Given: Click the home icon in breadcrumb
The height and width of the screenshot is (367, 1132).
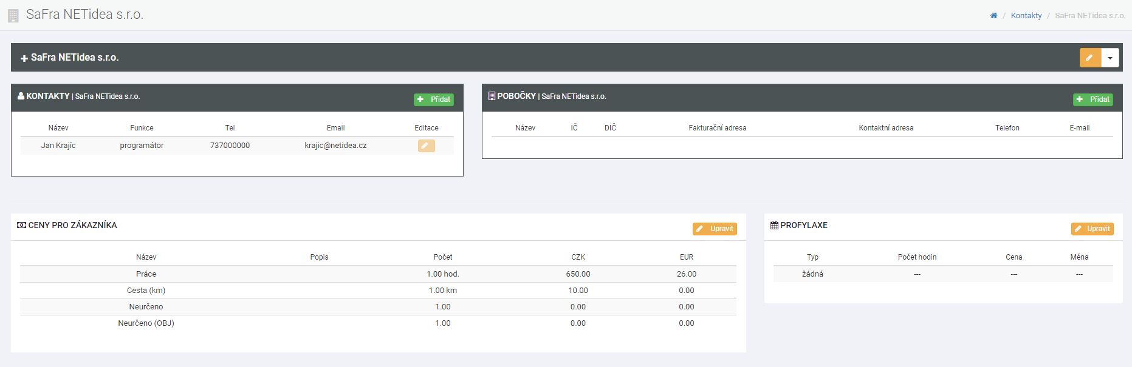Looking at the screenshot, I should (x=993, y=16).
